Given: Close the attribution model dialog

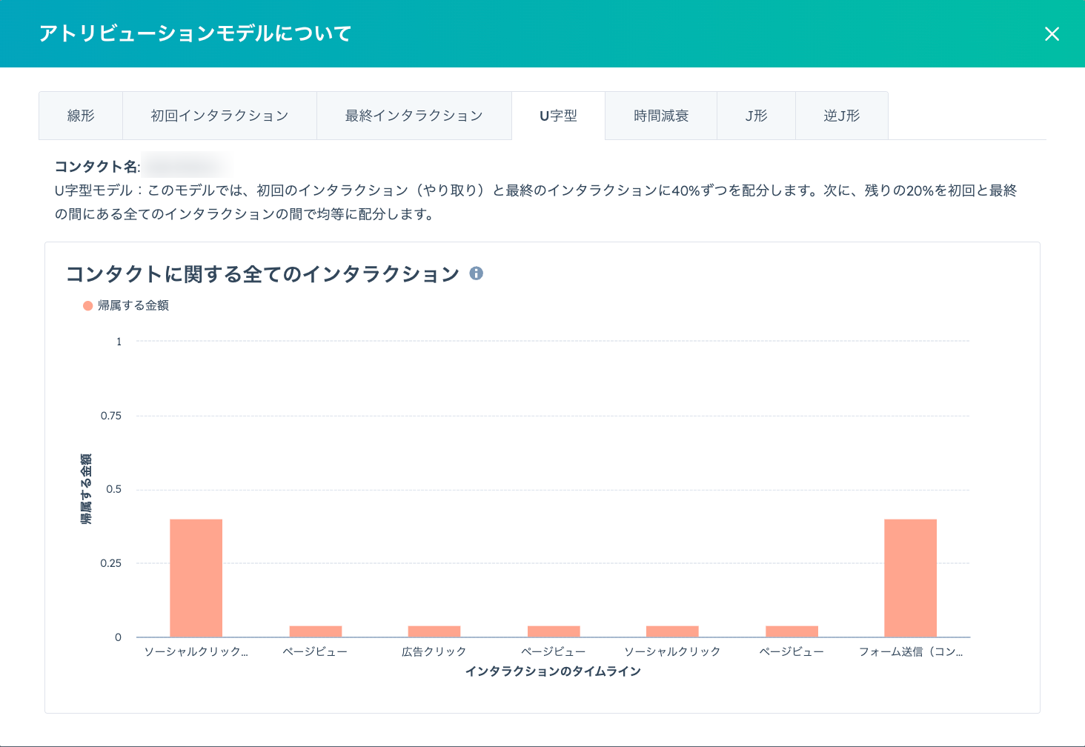Looking at the screenshot, I should pos(1051,34).
